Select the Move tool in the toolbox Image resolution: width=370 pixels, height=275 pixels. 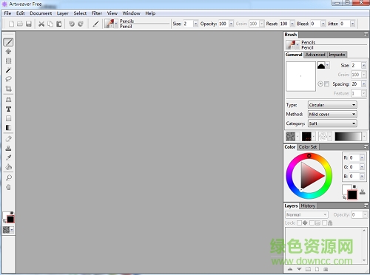tap(8, 51)
